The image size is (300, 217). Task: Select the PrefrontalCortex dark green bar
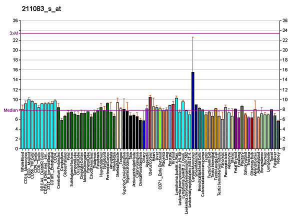tap(107, 126)
